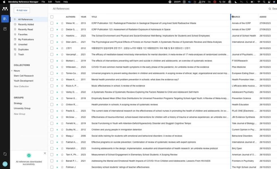277x169 pixels.
Task: Star the Morken I 2019 reference
Action: coord(62,61)
